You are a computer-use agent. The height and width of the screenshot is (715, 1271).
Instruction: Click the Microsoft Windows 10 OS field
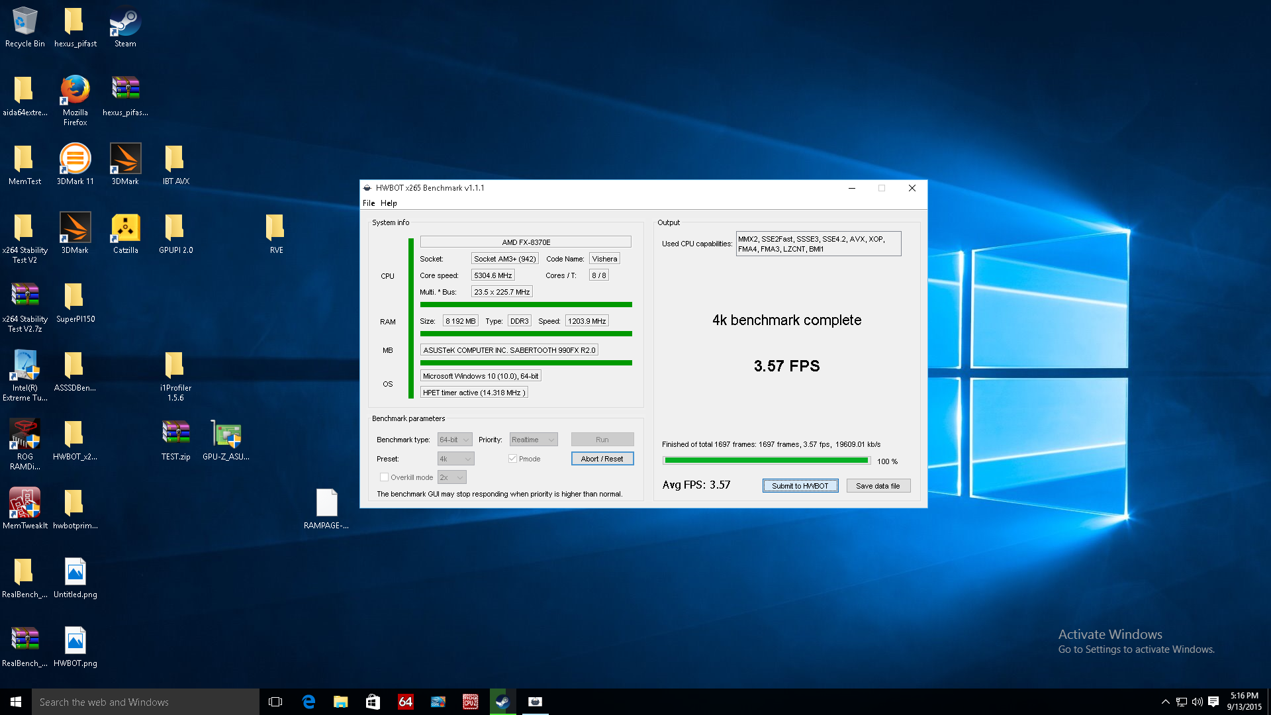[481, 376]
